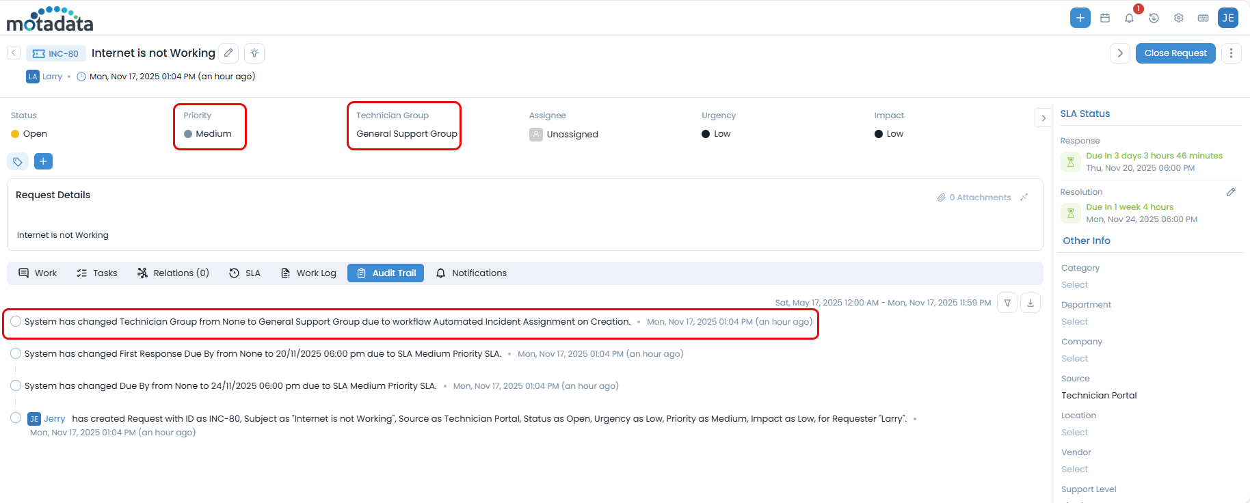The width and height of the screenshot is (1250, 503).
Task: Open the settings gear icon
Action: click(x=1179, y=18)
